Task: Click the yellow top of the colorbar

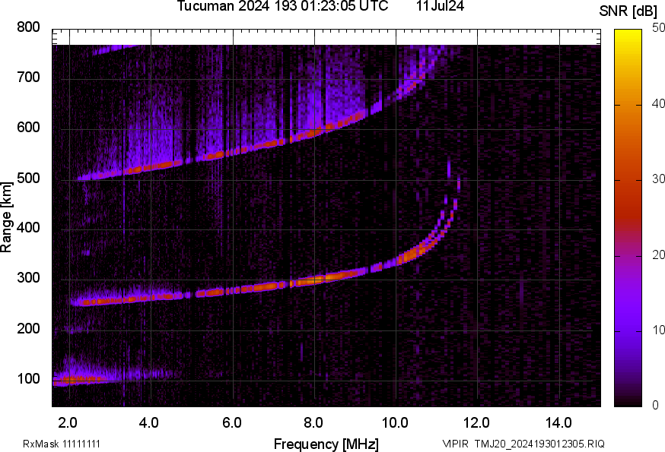Action: click(x=628, y=34)
